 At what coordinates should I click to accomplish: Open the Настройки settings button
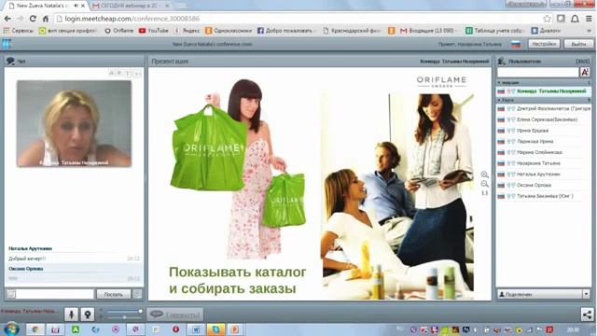(544, 44)
